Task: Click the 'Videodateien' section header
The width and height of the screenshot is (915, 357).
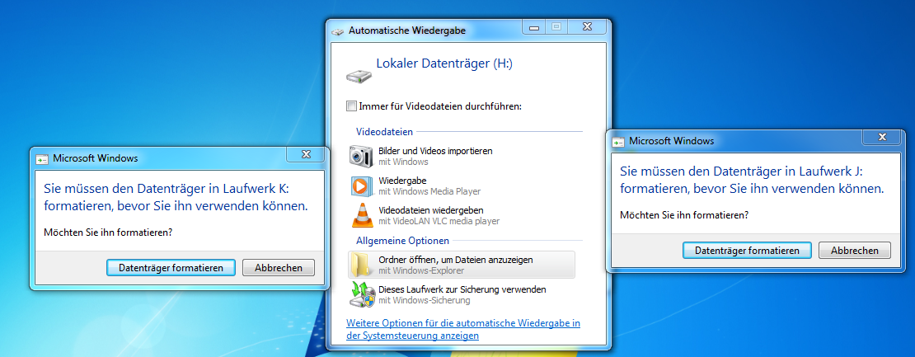Action: coord(385,133)
